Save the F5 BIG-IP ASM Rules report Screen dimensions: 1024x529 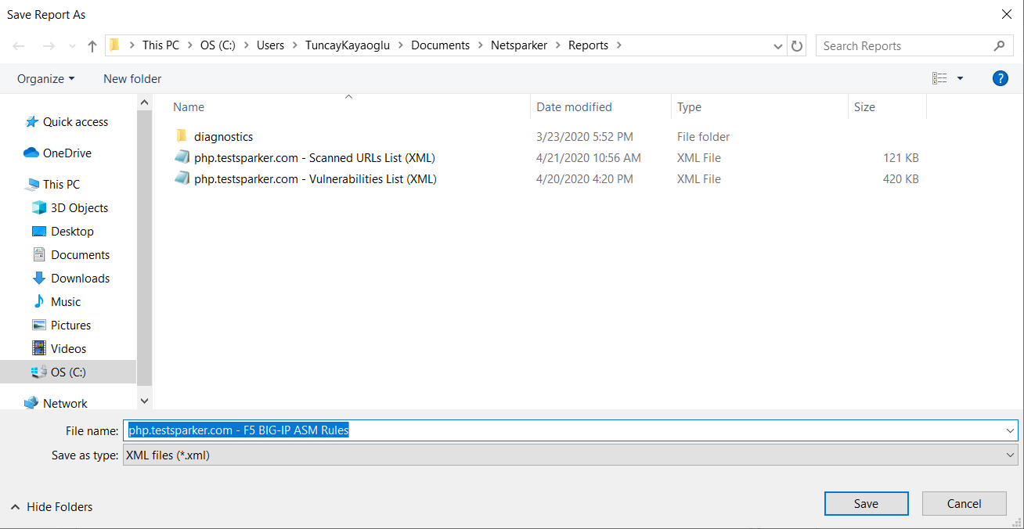coord(866,503)
